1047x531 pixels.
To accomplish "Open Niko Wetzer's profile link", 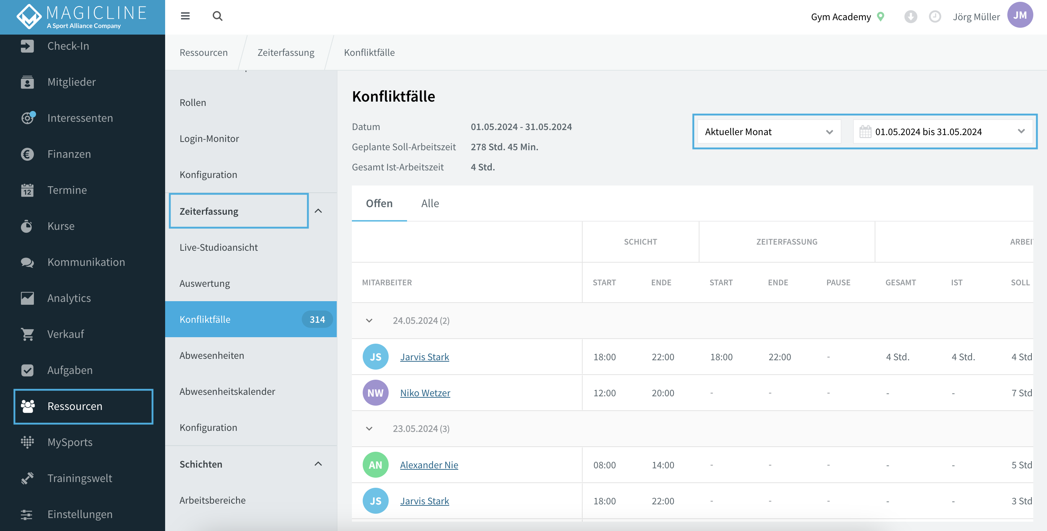I will (x=425, y=393).
